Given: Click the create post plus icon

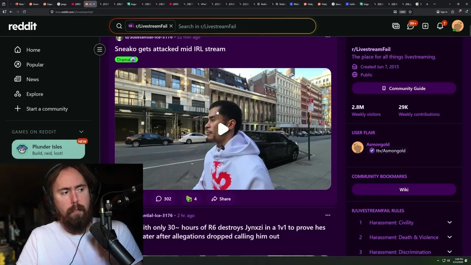Looking at the screenshot, I should click(425, 26).
